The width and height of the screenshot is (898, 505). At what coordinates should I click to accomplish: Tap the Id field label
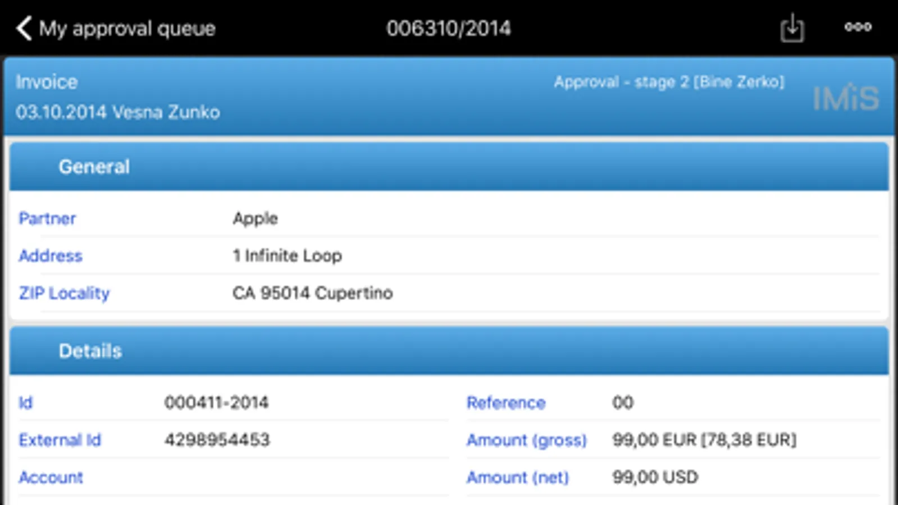click(x=26, y=402)
